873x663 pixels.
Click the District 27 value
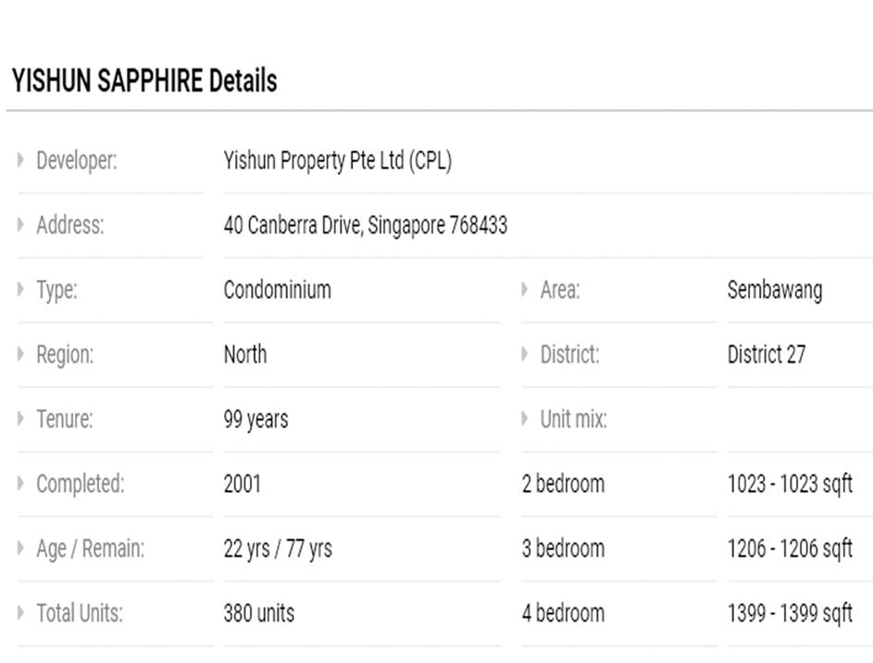tap(766, 355)
